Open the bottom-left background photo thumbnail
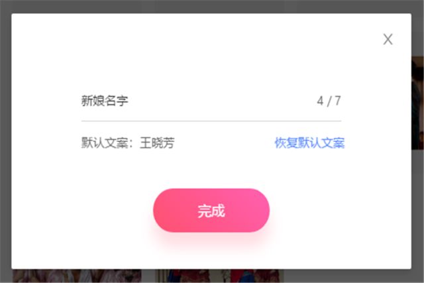 77,276
